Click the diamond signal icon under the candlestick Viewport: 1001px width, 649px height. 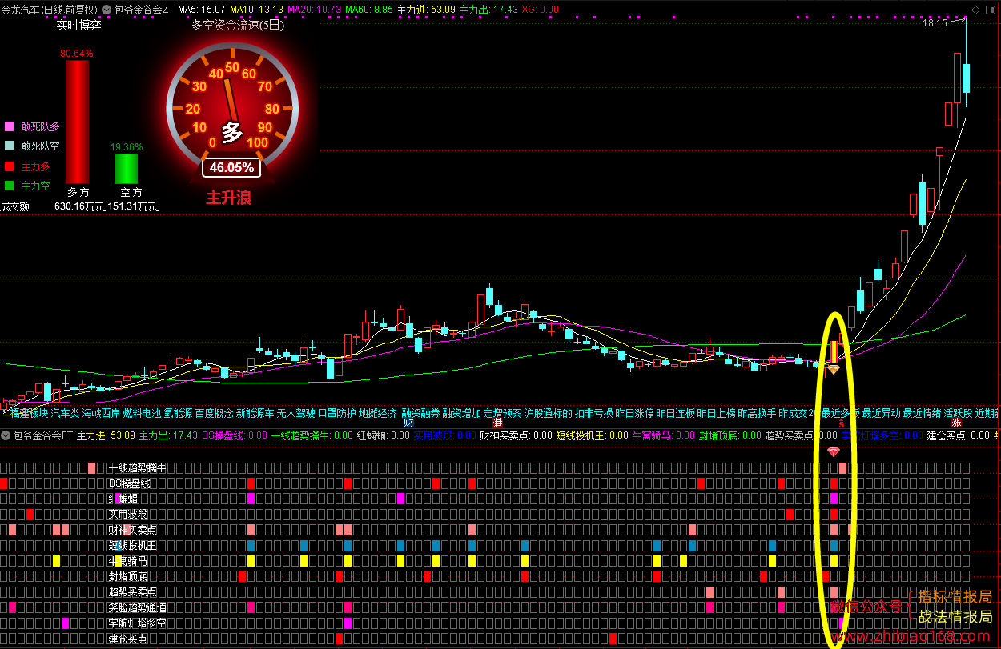[x=834, y=370]
